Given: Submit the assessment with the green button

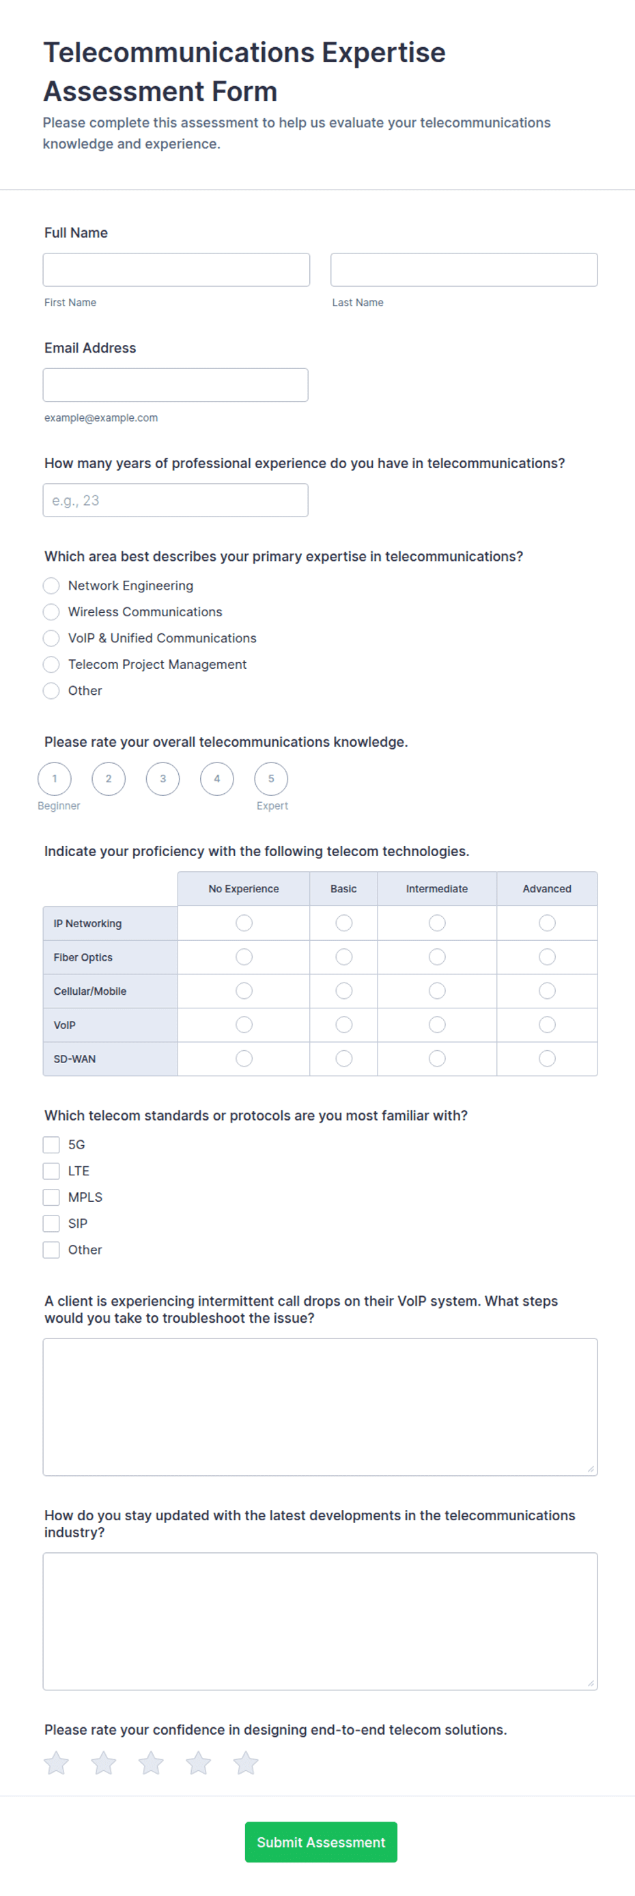Looking at the screenshot, I should [x=321, y=1841].
